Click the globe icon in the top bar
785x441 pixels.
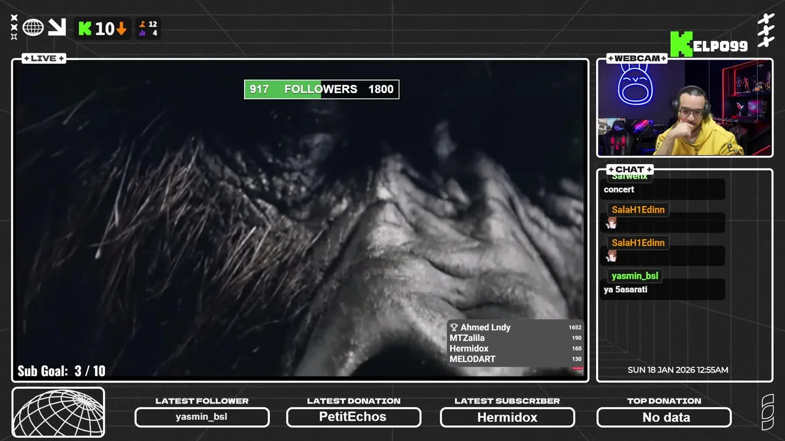[x=33, y=28]
